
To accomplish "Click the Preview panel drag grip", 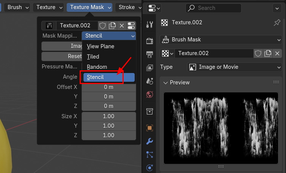I will tap(276, 83).
